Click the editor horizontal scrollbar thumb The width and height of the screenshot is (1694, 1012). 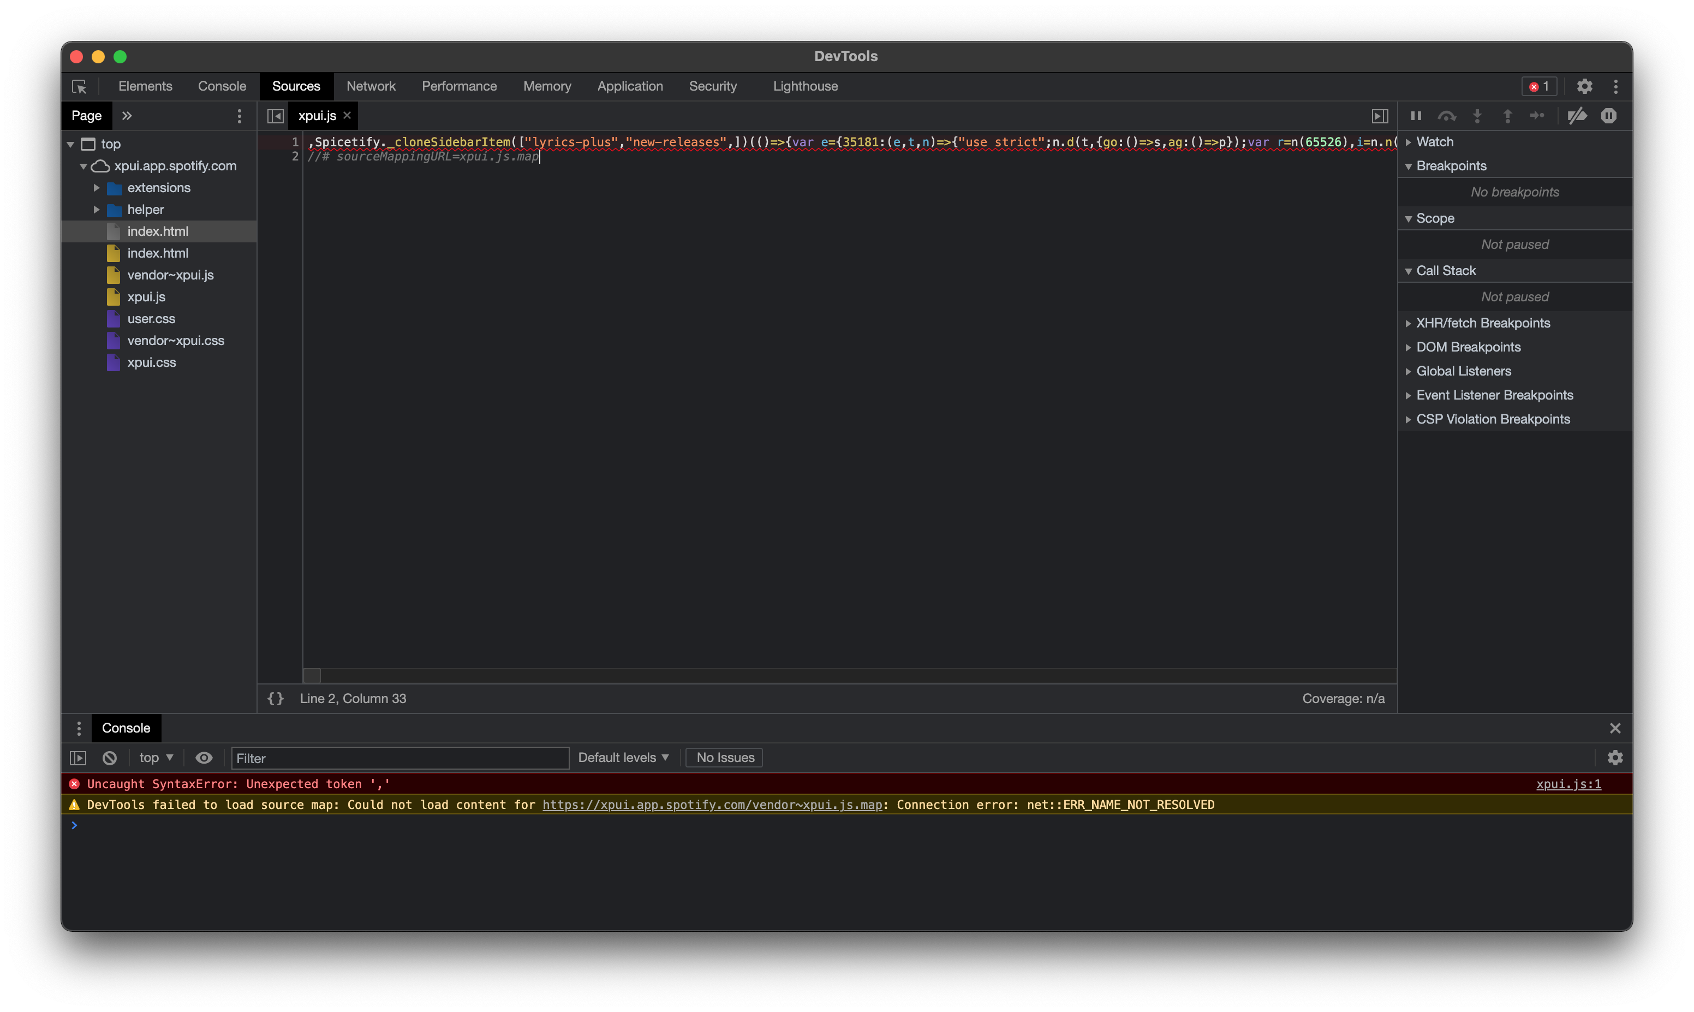312,676
